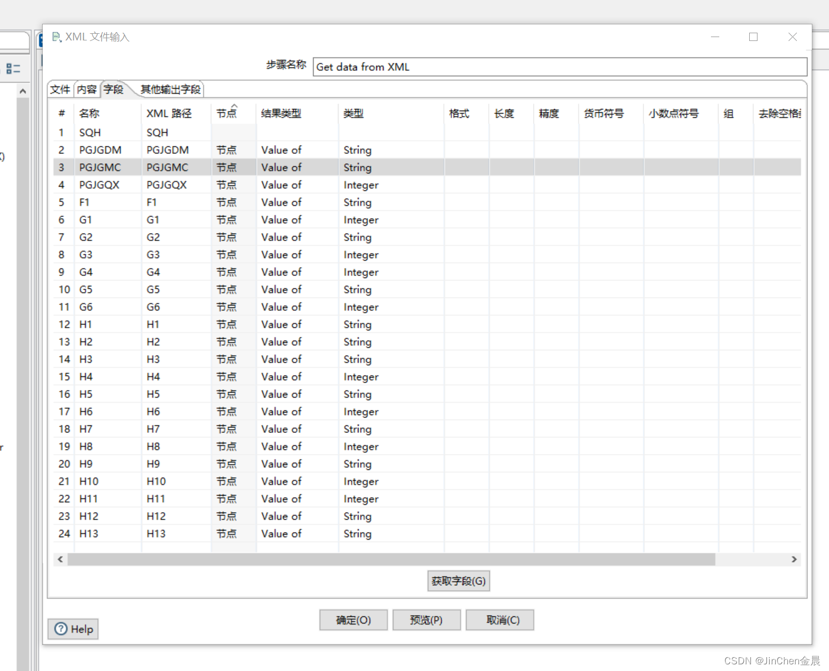Click the left panel scroll up arrow
Screen dimensions: 829x671
(x=23, y=91)
